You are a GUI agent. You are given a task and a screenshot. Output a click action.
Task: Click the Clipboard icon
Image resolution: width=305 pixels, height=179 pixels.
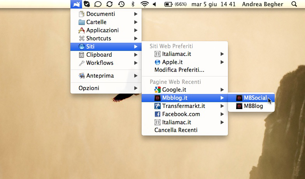point(82,55)
